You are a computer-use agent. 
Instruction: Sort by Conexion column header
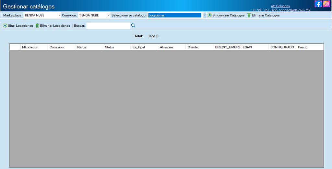coord(61,47)
